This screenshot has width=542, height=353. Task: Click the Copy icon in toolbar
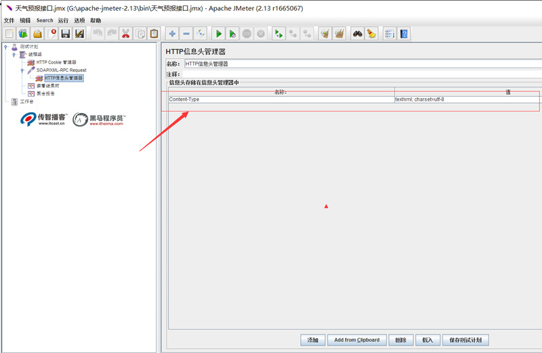140,34
